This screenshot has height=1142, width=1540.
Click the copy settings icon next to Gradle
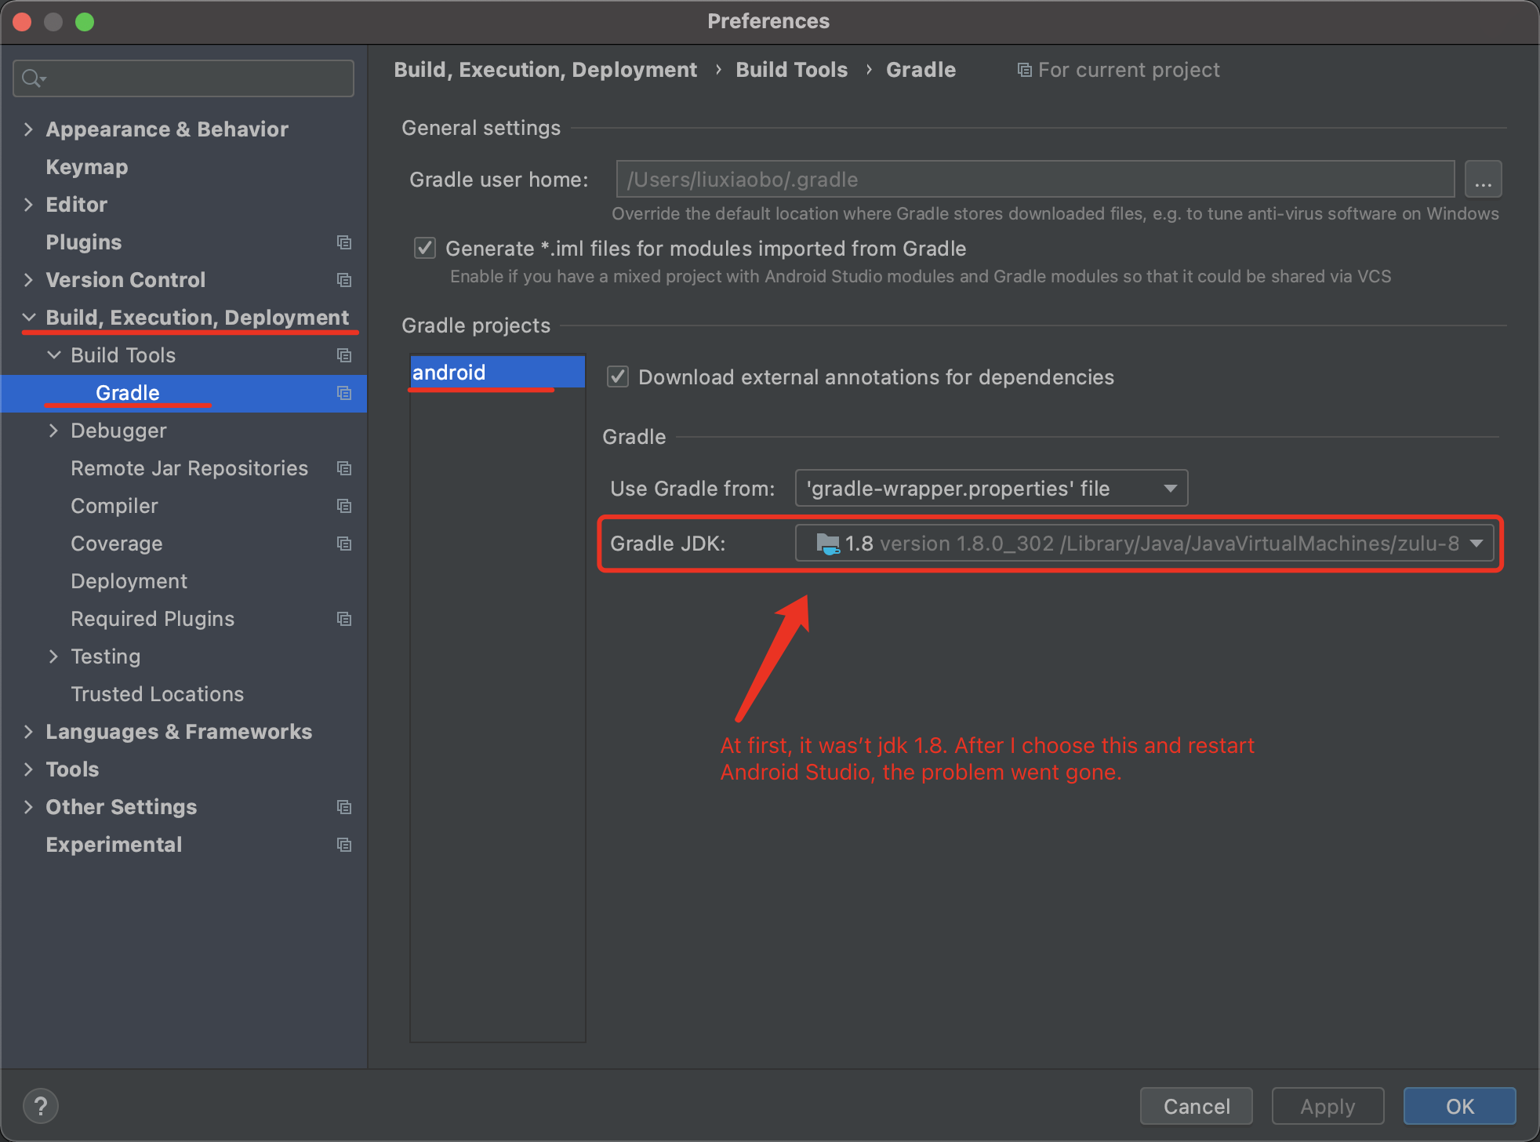(344, 393)
